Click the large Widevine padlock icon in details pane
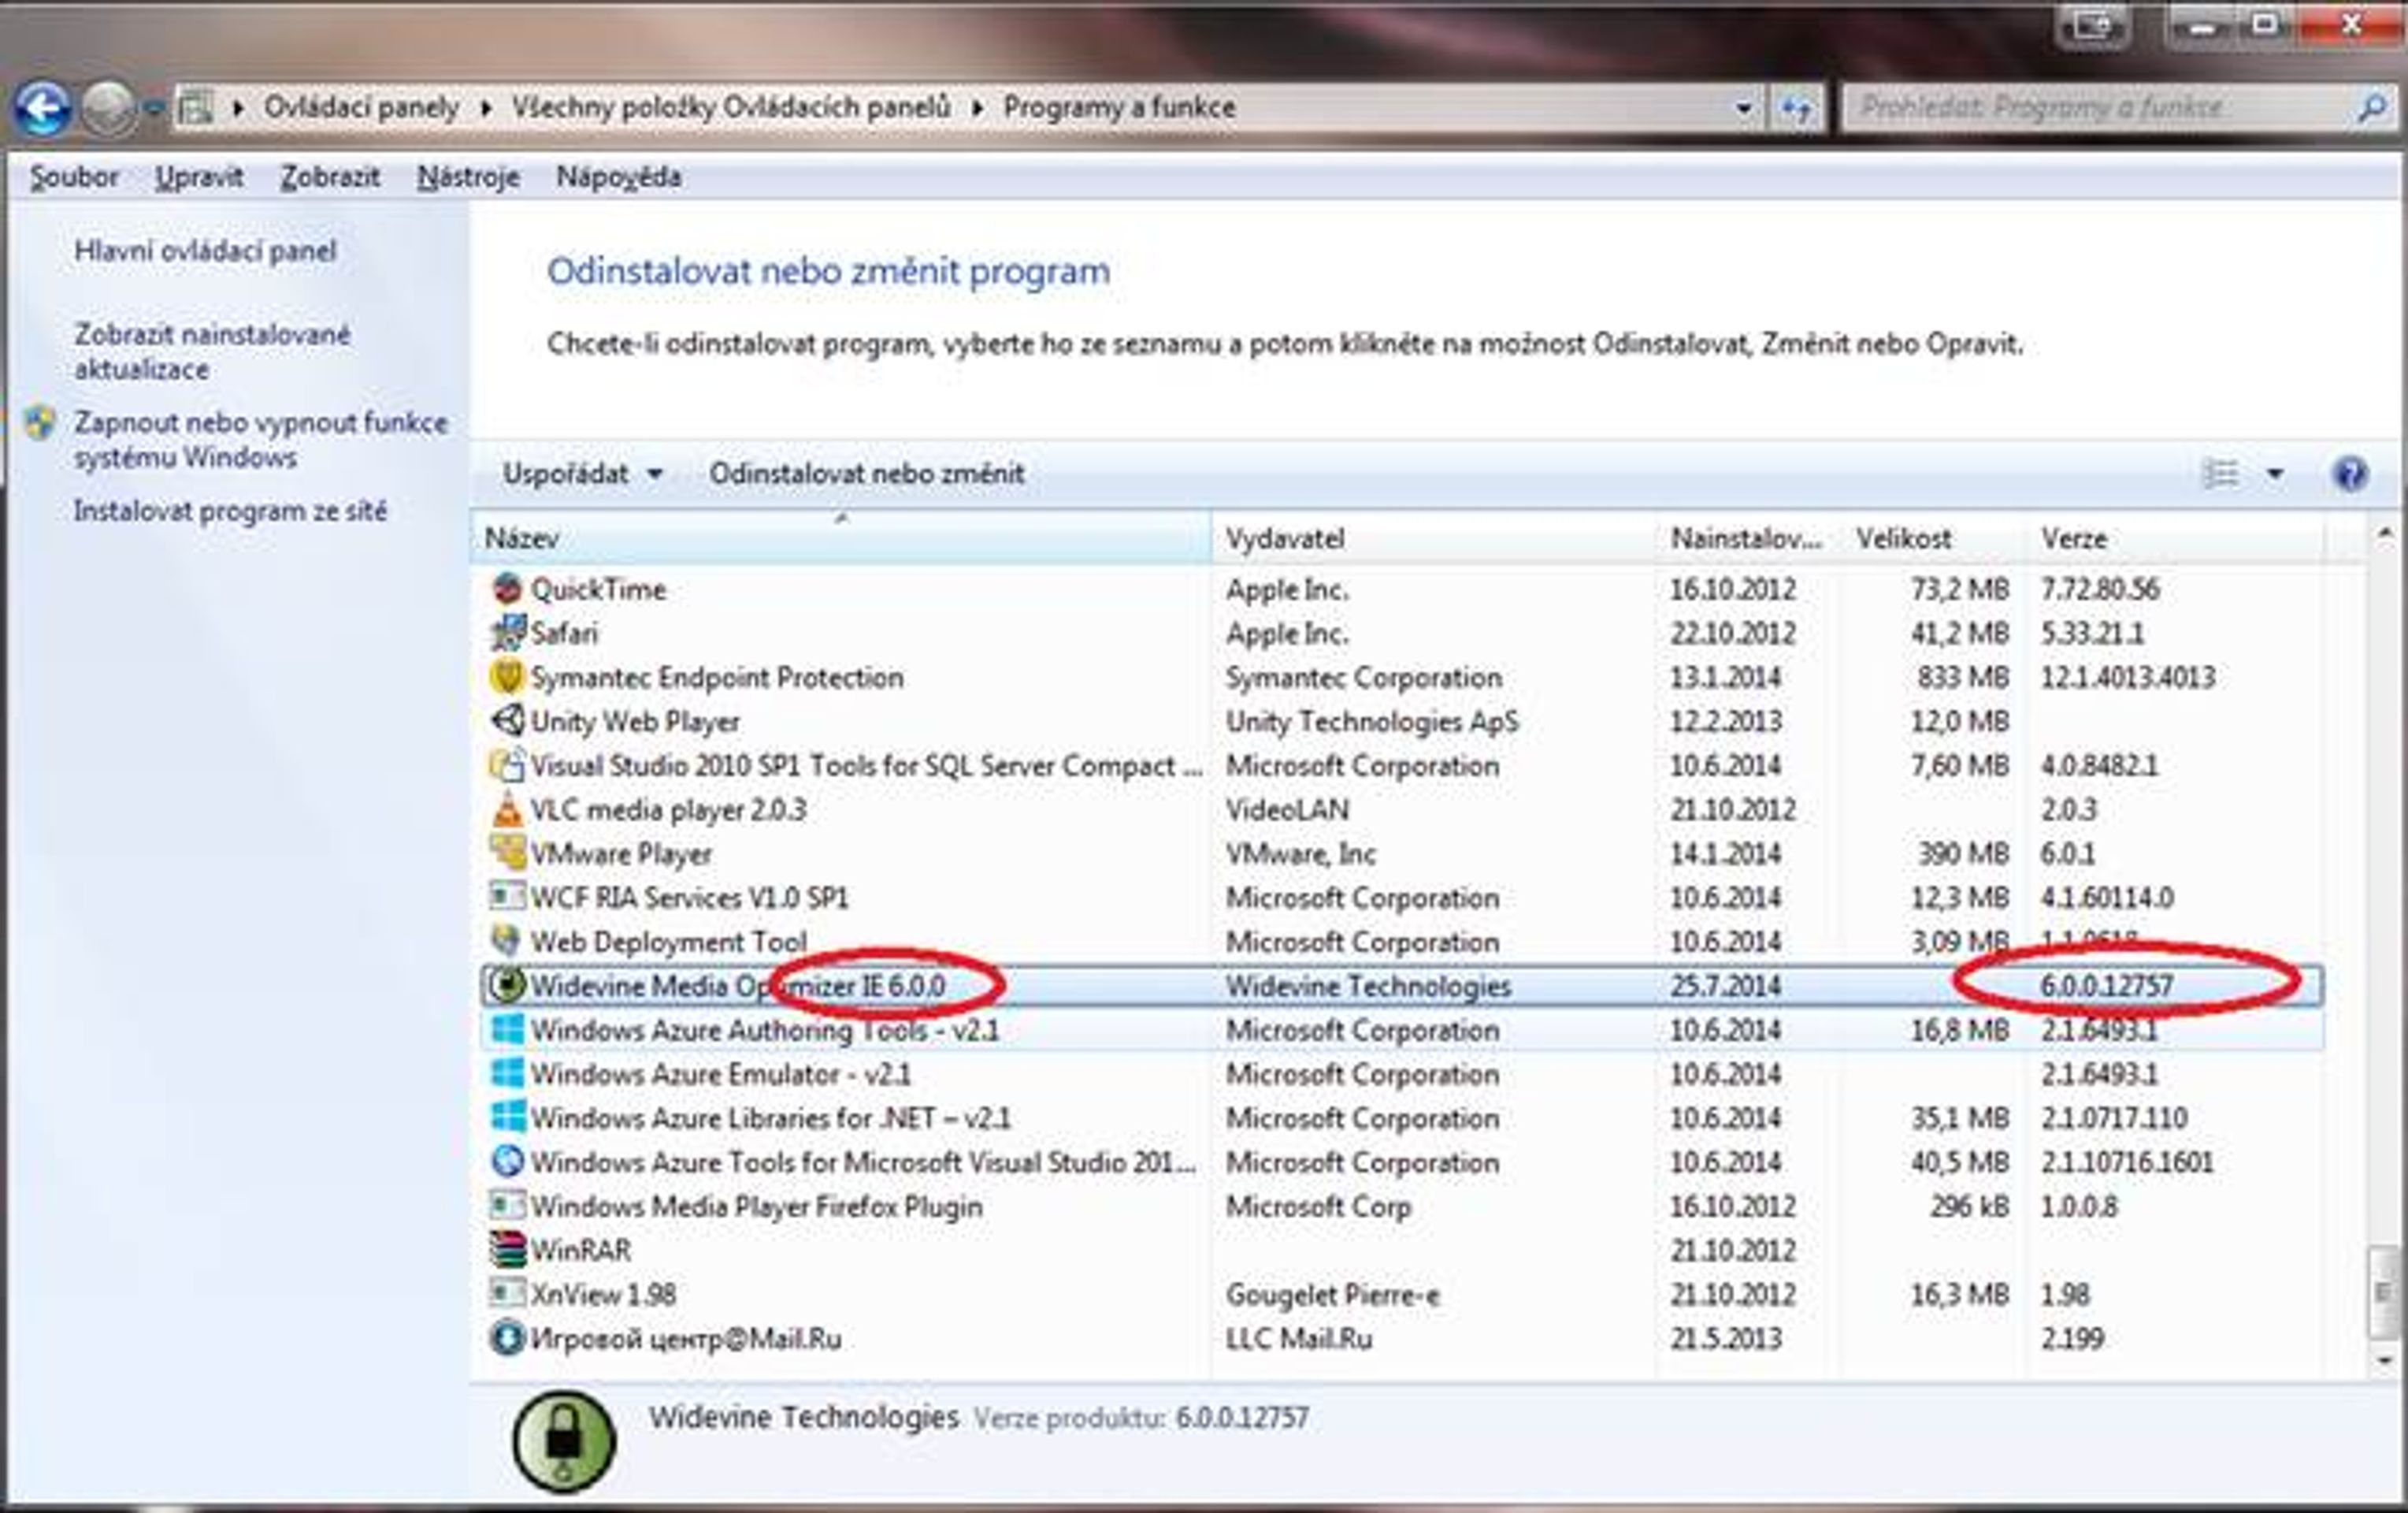 [564, 1441]
